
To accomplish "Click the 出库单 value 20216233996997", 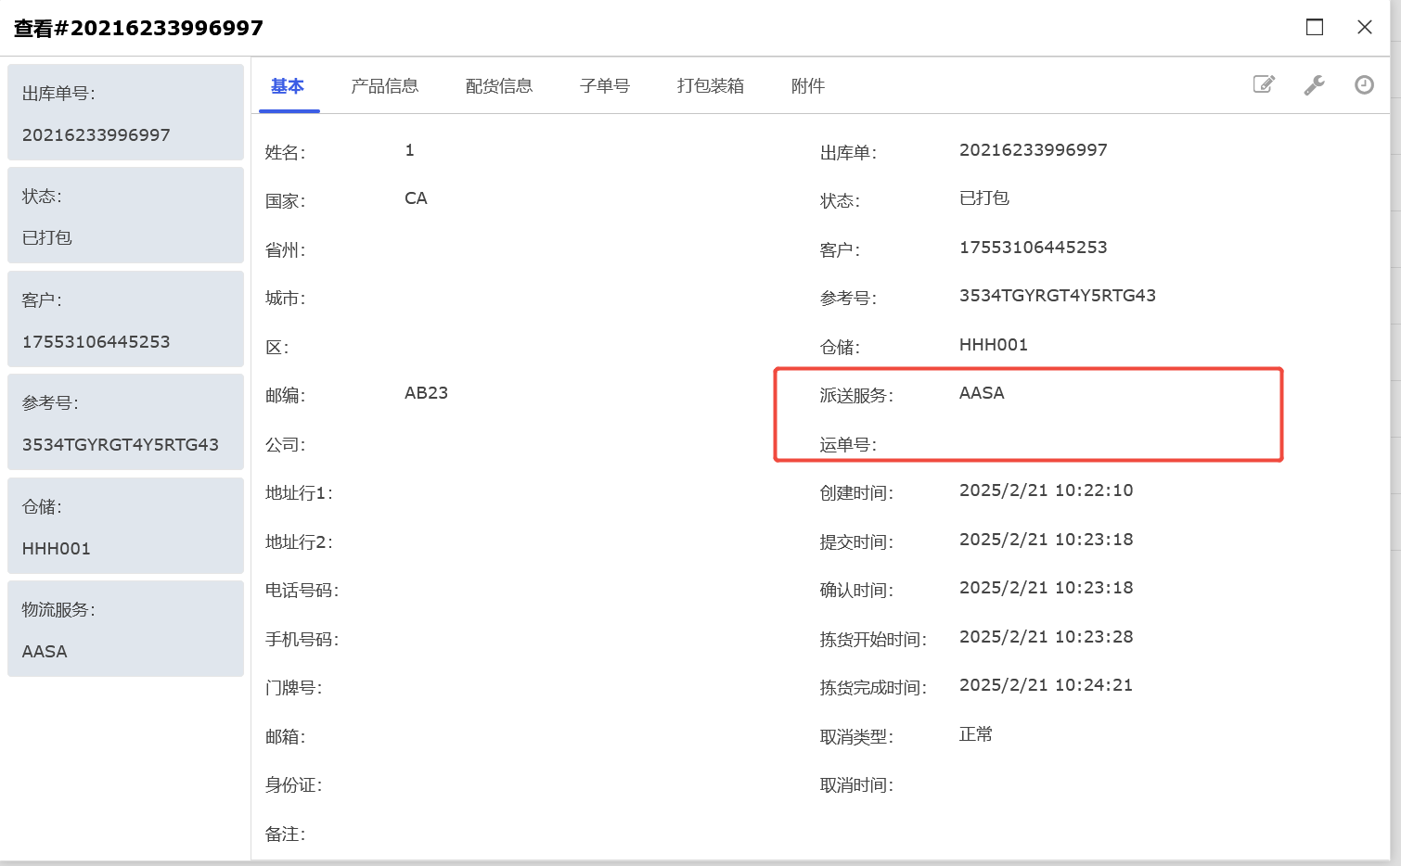I will (x=1034, y=150).
